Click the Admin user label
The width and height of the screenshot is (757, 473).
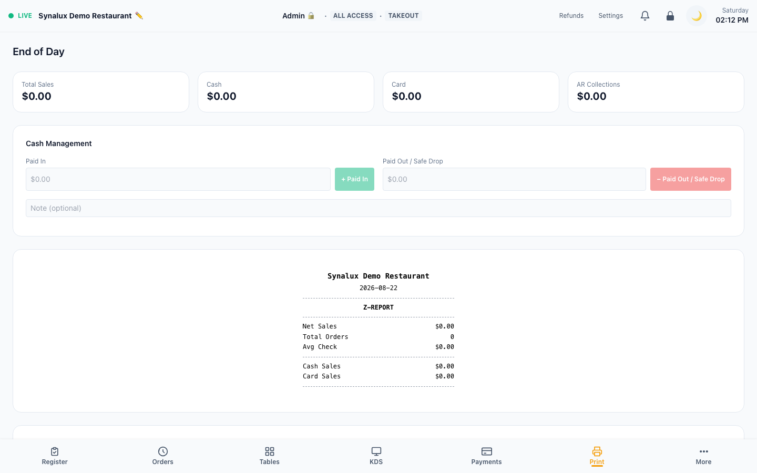(293, 16)
